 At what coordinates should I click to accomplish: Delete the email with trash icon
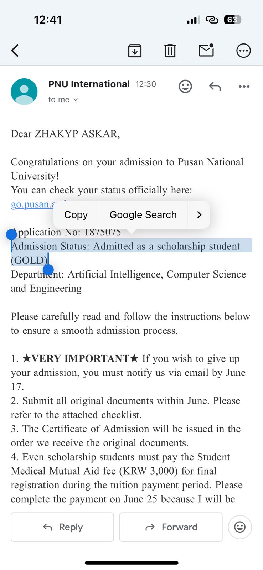(x=170, y=51)
